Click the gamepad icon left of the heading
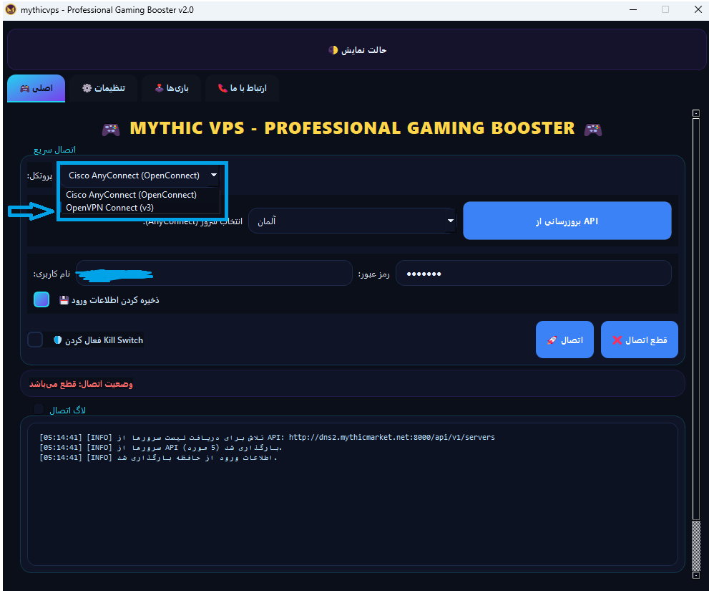The image size is (709, 591). click(x=110, y=130)
